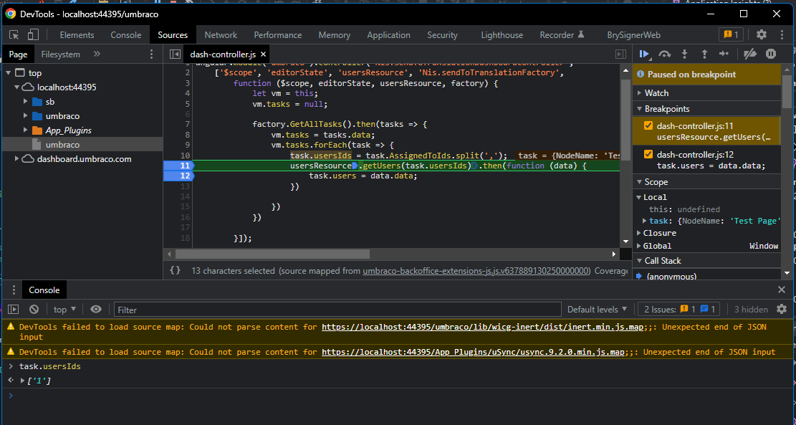Open the Default levels dropdown
Screen dimensions: 796x425
tap(598, 309)
